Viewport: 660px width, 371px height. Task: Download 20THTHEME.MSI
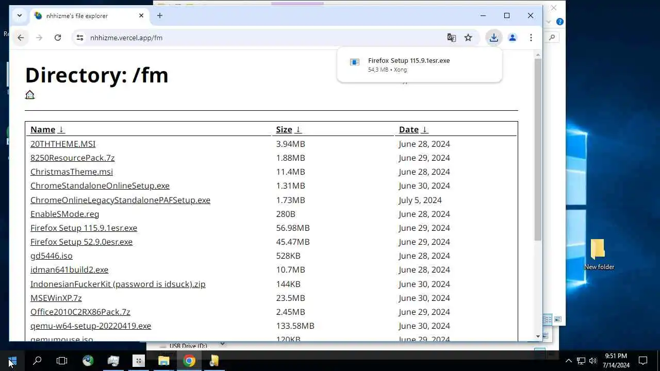pos(63,144)
